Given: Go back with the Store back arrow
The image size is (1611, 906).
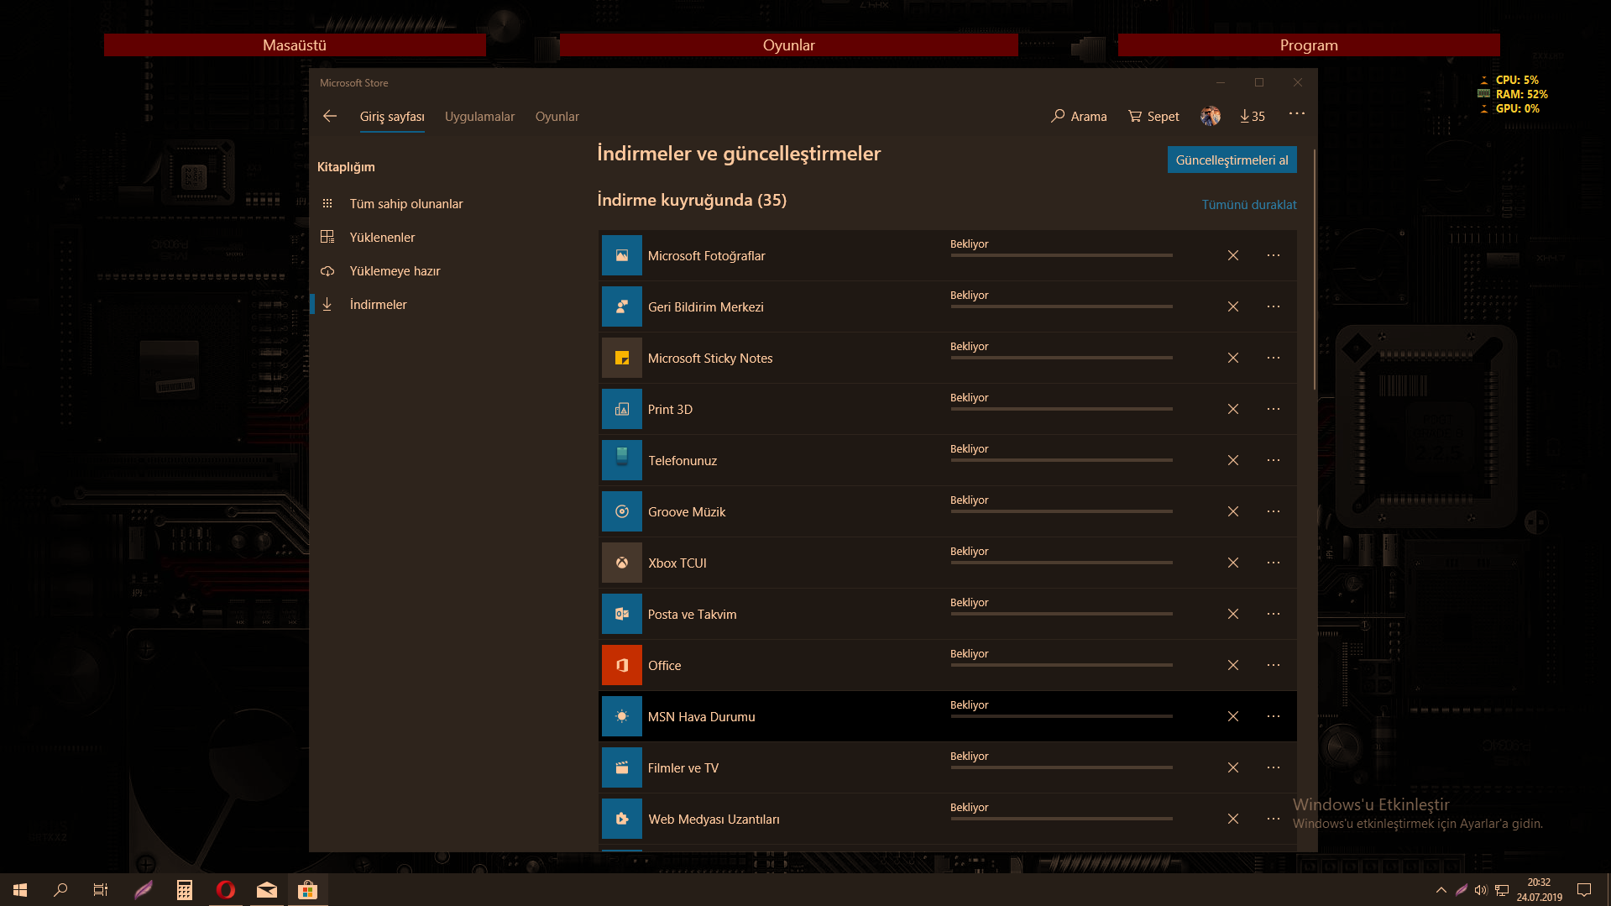Looking at the screenshot, I should tap(330, 116).
